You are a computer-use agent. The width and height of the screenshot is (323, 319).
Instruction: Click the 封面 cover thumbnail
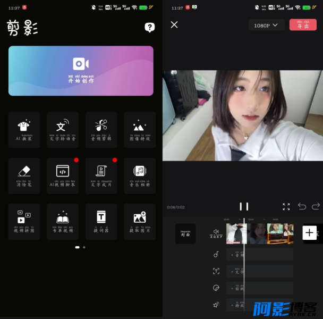pos(185,233)
